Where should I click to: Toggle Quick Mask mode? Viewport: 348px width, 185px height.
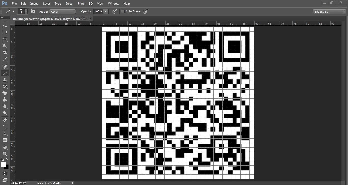[x=5, y=174]
